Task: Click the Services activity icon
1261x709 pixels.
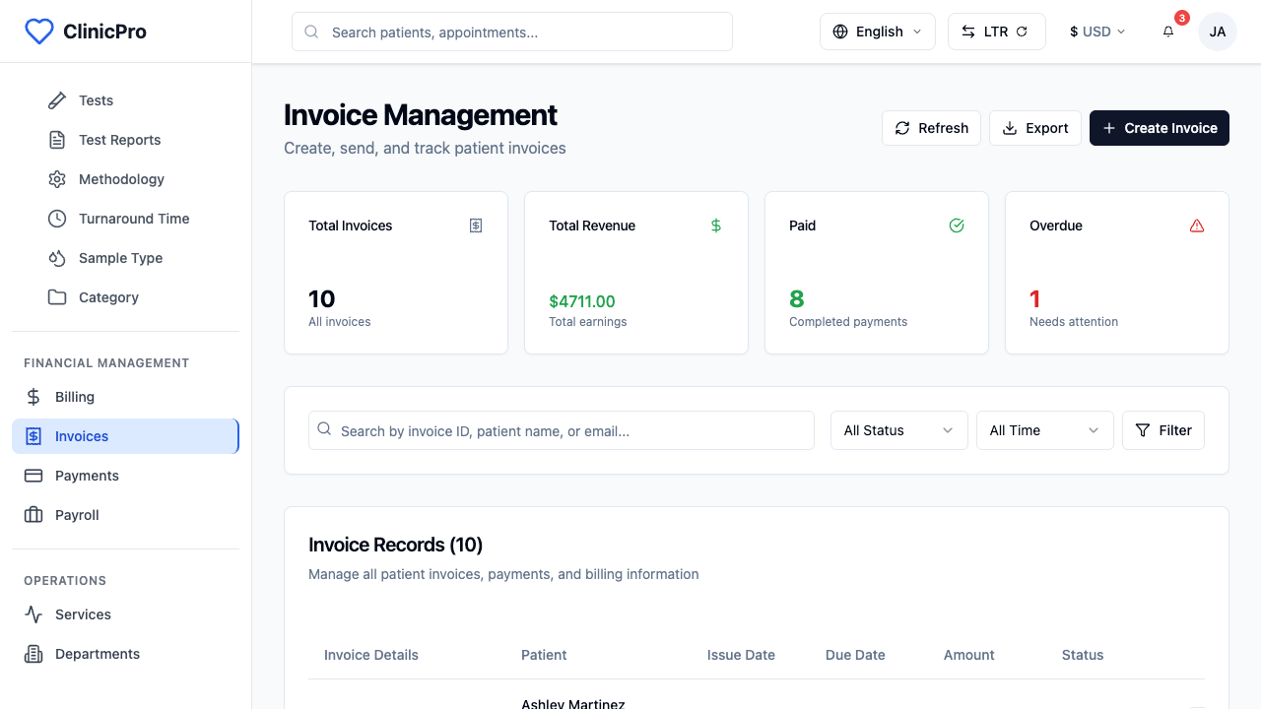Action: [33, 614]
